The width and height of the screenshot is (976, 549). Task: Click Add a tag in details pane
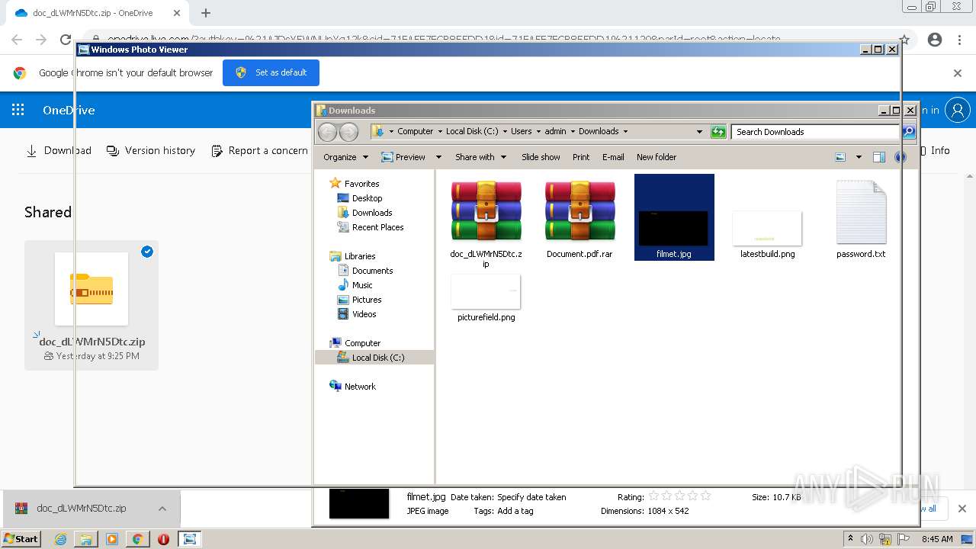coord(515,511)
